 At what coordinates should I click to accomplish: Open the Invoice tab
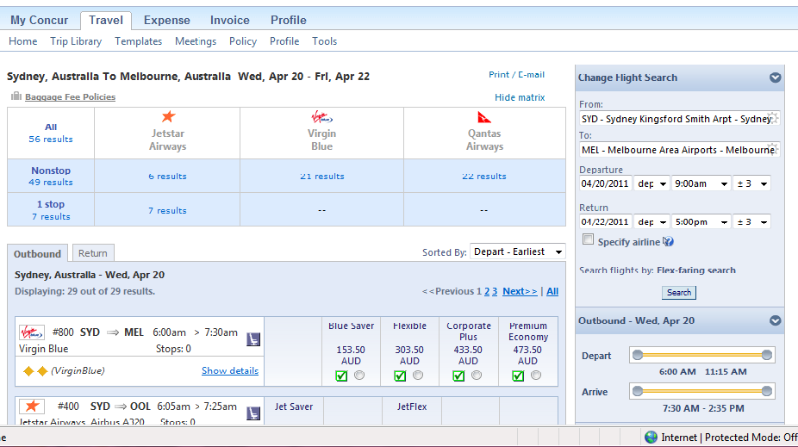click(x=230, y=21)
